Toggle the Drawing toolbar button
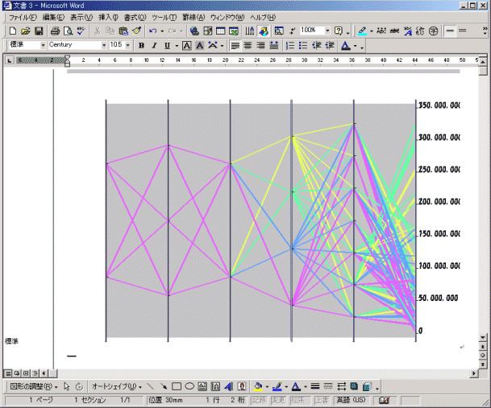 264,31
